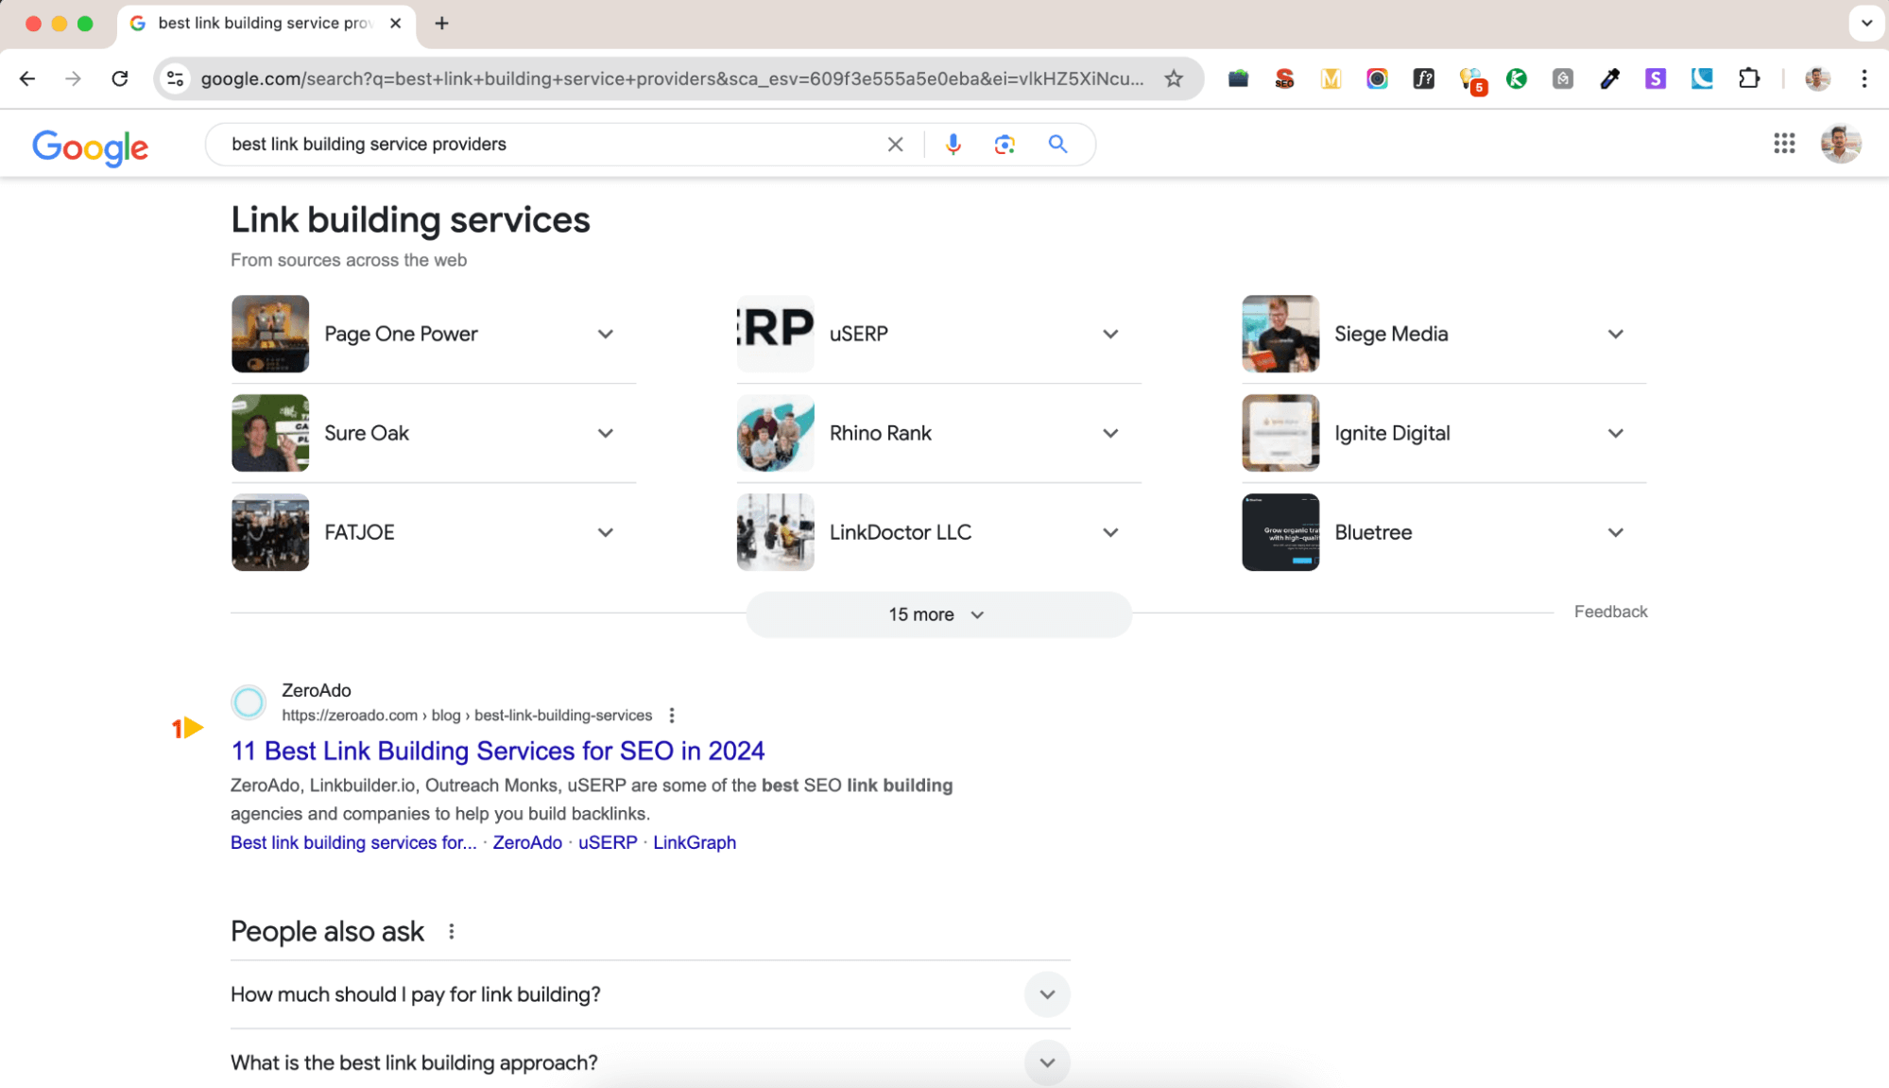Click your Google profile avatar

click(1840, 144)
